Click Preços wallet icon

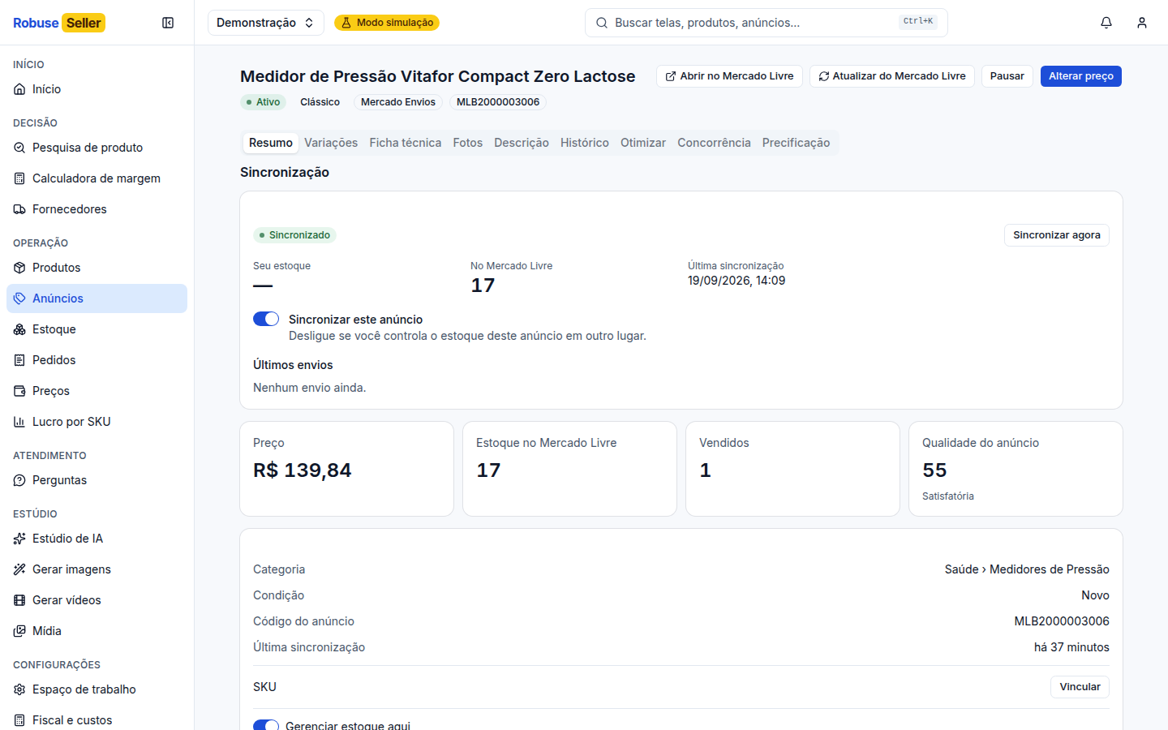coord(19,391)
